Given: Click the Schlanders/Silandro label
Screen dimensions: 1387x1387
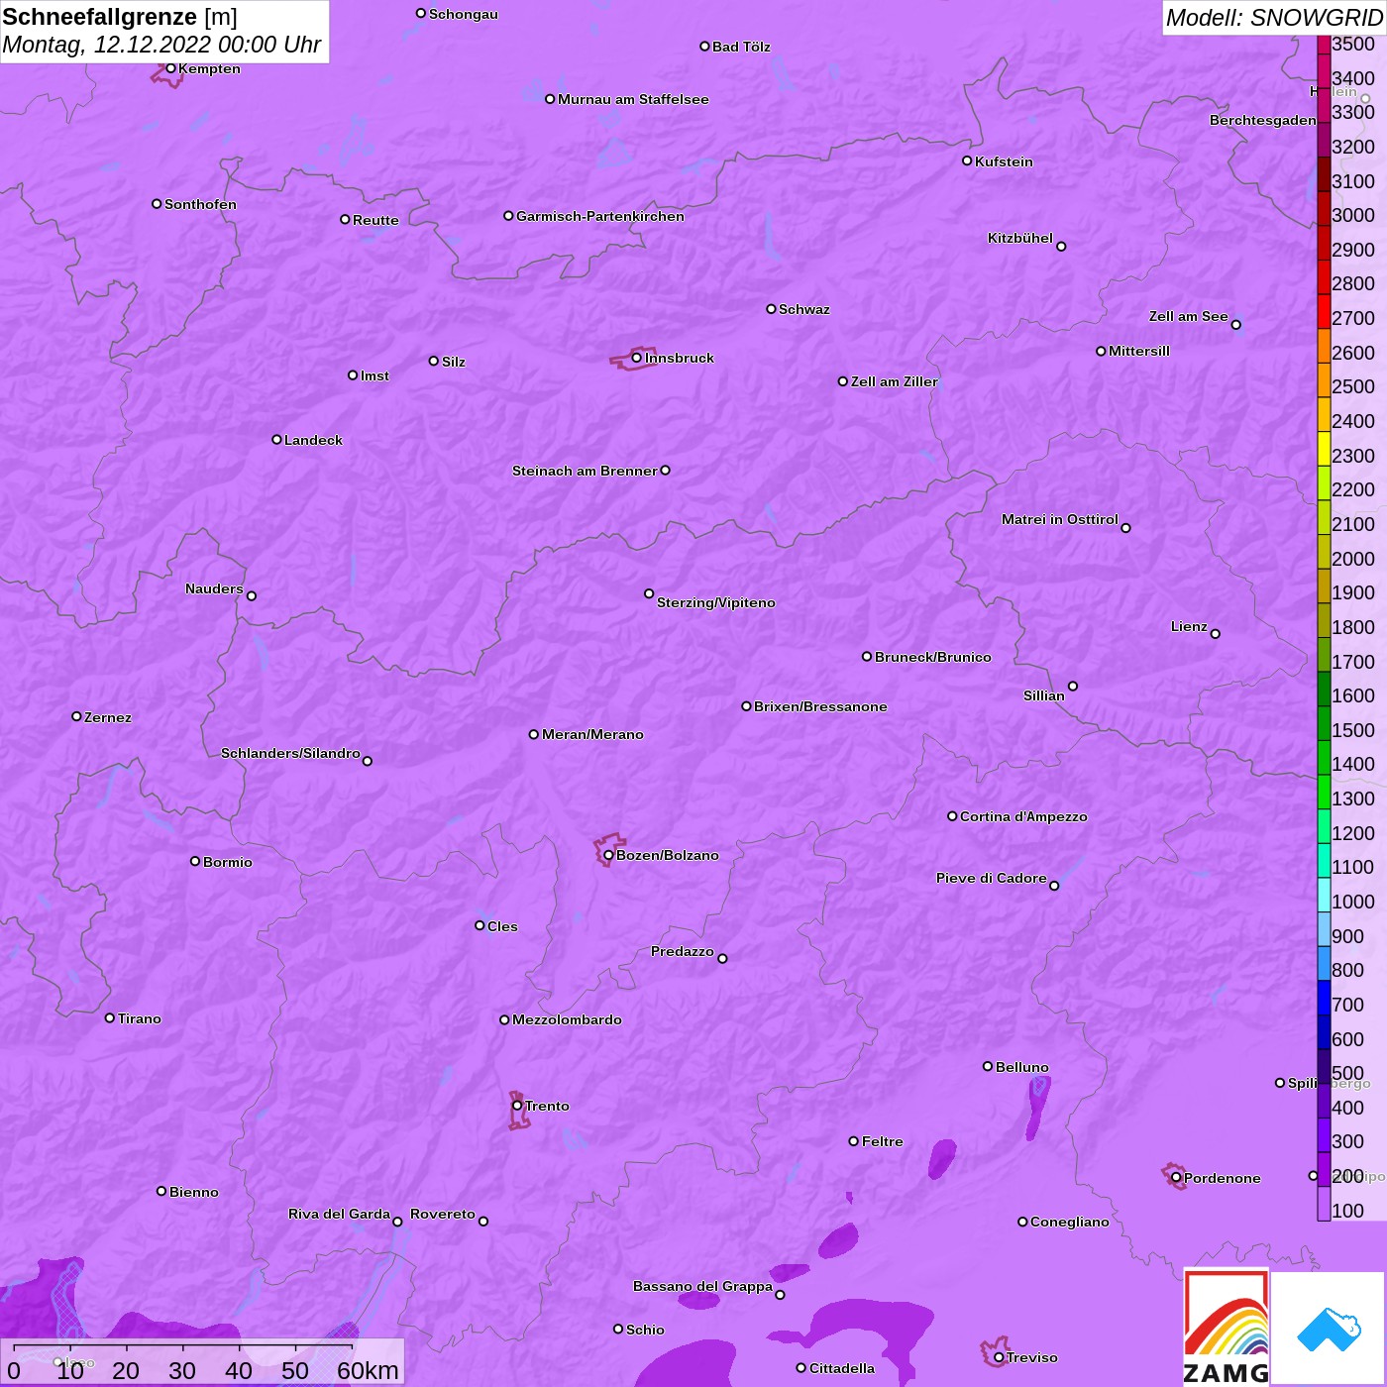Looking at the screenshot, I should pos(290,753).
